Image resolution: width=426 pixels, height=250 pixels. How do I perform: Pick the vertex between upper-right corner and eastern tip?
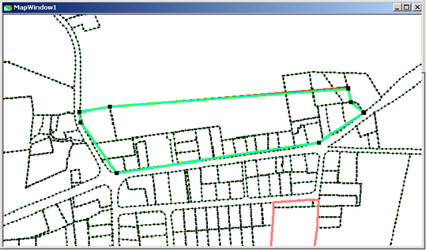click(x=351, y=102)
